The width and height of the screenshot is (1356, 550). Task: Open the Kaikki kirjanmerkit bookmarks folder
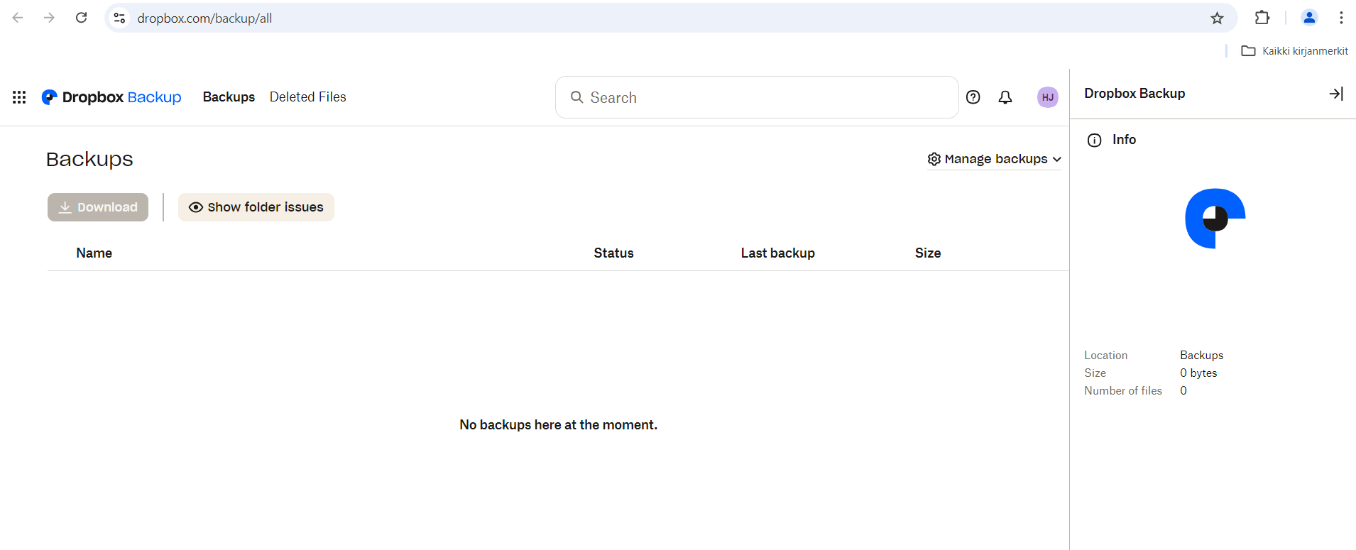1294,51
